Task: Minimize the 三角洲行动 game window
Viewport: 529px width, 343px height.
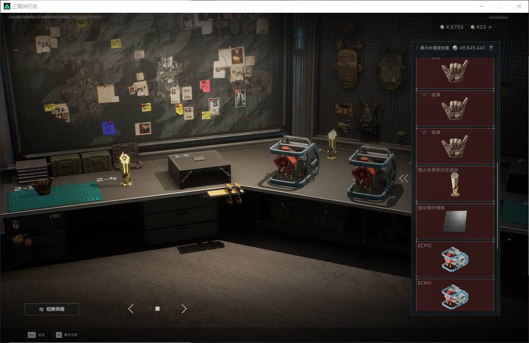Action: coord(482,6)
